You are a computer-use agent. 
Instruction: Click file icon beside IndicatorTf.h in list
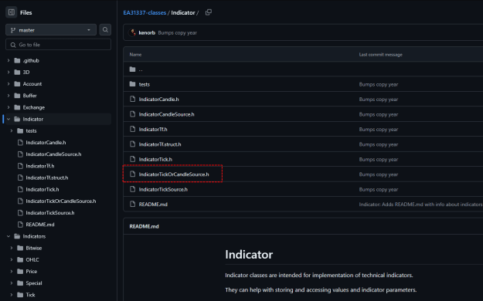coord(132,129)
